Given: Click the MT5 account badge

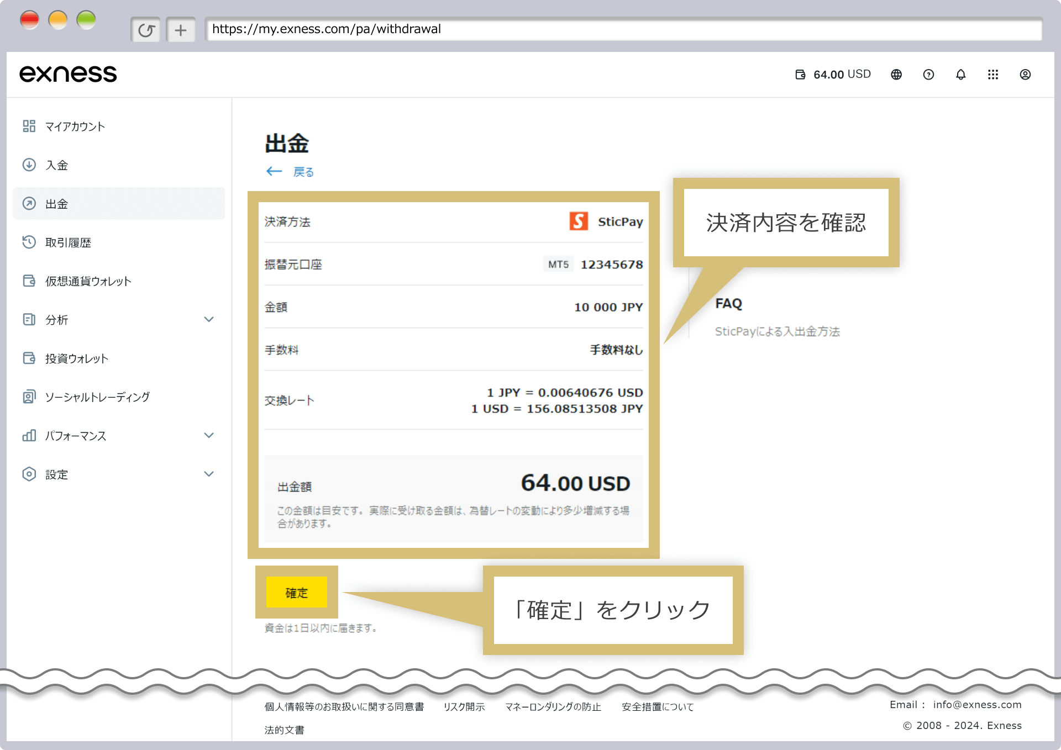Looking at the screenshot, I should (x=558, y=265).
